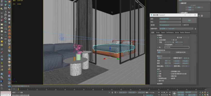Choose the 320x240 size preset
This screenshot has width=211, height=96.
pos(177,61)
